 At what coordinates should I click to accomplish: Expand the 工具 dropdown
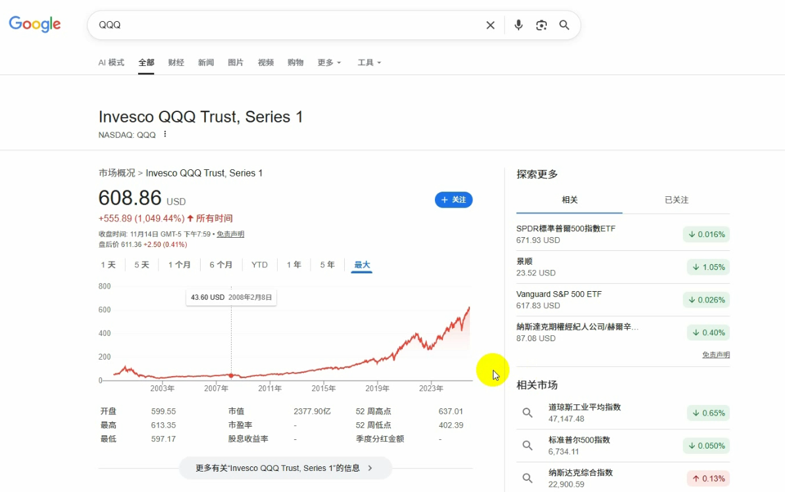pos(369,63)
